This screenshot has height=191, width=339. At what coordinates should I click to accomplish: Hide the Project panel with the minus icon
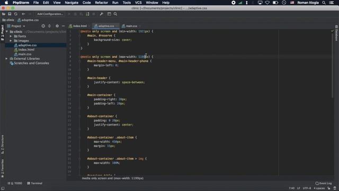(63, 26)
